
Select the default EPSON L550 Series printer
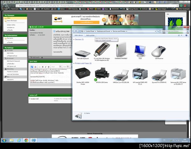click(102, 74)
